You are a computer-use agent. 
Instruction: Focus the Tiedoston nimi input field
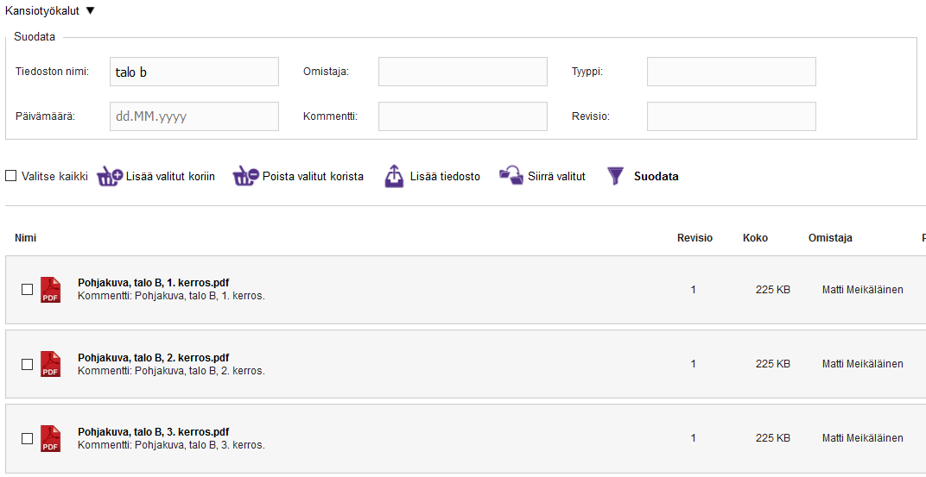click(x=194, y=72)
